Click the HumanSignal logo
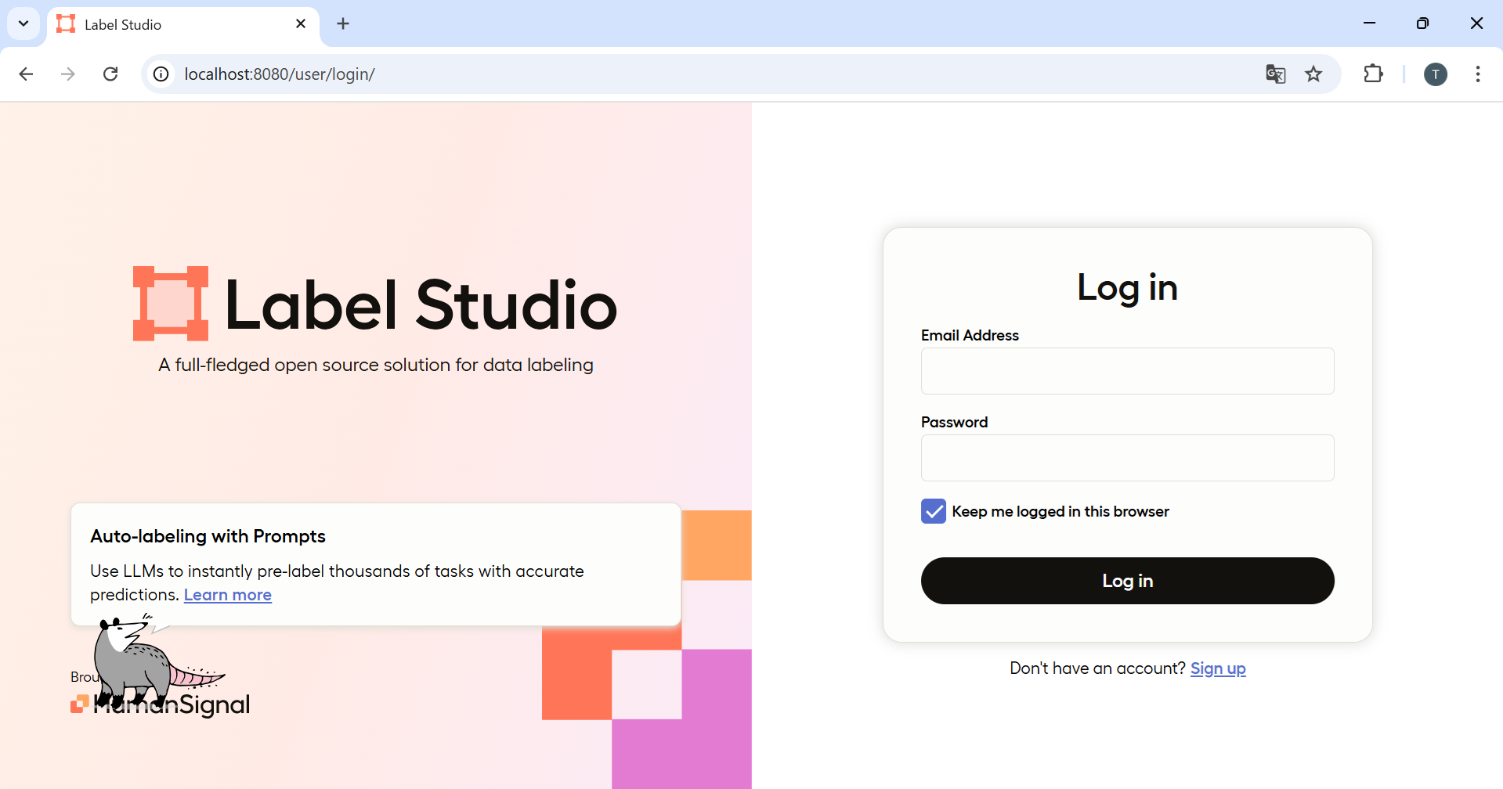 pyautogui.click(x=160, y=704)
